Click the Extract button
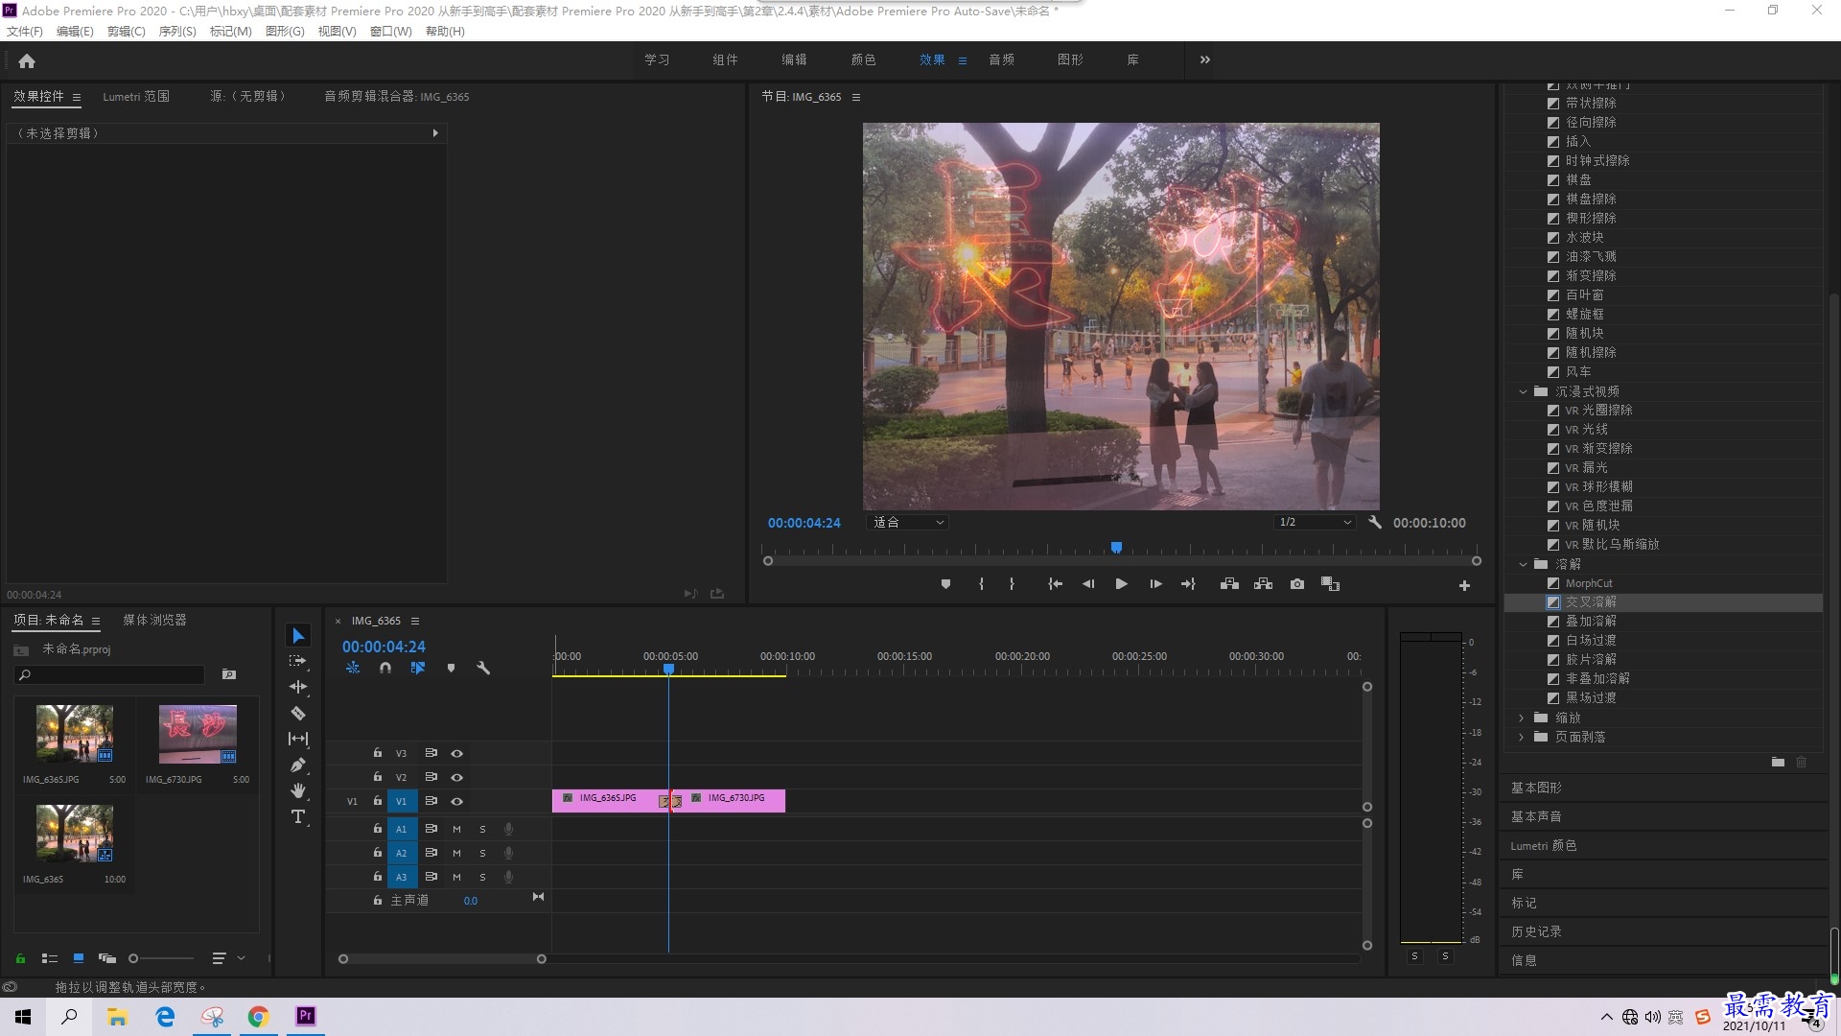The width and height of the screenshot is (1841, 1036). point(1263,584)
